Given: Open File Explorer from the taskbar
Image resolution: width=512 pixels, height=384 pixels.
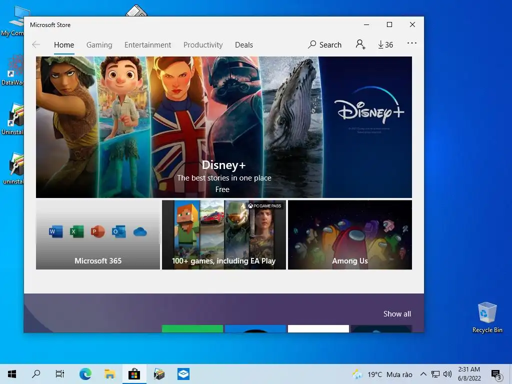Looking at the screenshot, I should pyautogui.click(x=109, y=374).
